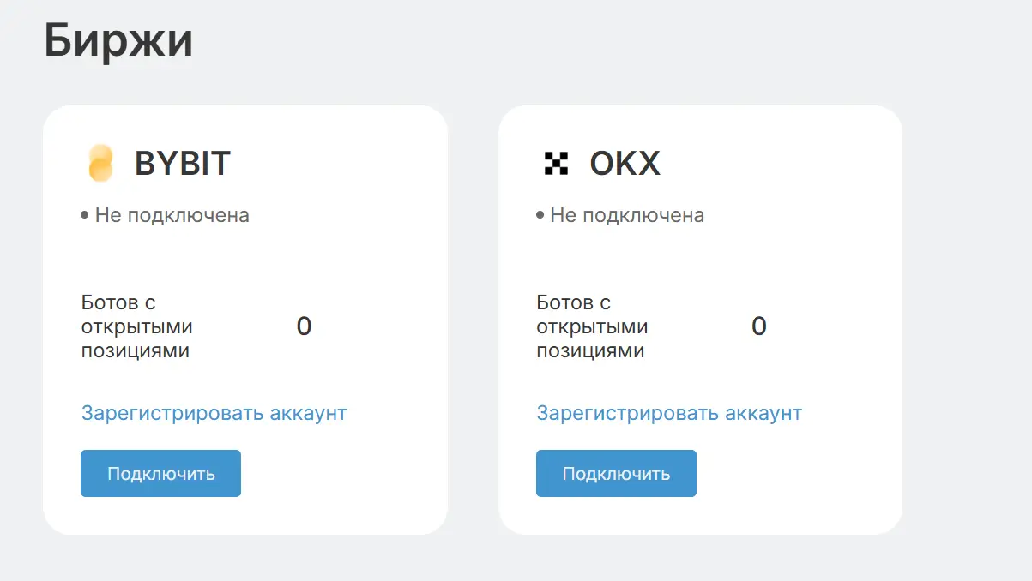Click Ботов с открытыми позициями label on OKX
Image resolution: width=1032 pixels, height=581 pixels.
pos(592,326)
